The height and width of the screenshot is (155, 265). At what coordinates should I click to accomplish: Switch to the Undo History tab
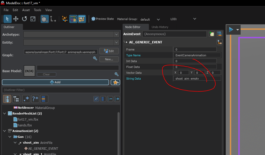(160, 27)
